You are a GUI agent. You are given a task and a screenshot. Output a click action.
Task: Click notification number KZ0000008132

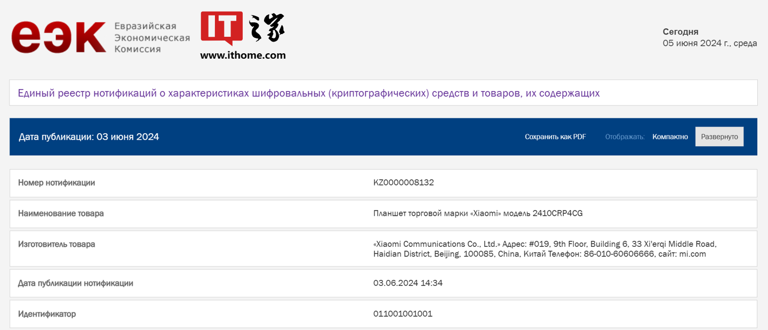pyautogui.click(x=403, y=183)
